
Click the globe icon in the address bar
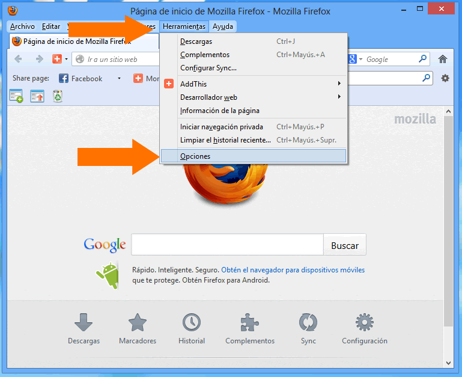[79, 59]
